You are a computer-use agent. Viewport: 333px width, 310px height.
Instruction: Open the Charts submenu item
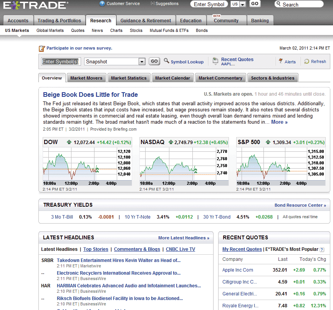tap(116, 30)
